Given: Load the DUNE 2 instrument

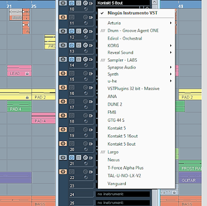Looking at the screenshot, I should pos(115,104).
